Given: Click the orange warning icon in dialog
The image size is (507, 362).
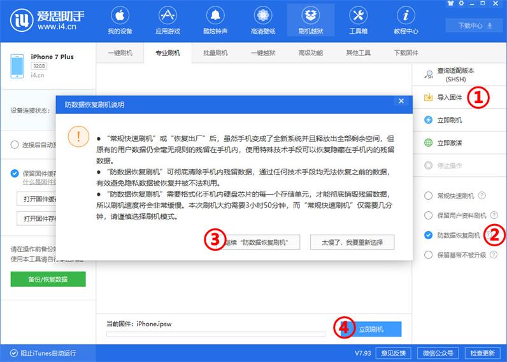Looking at the screenshot, I should coord(78,137).
